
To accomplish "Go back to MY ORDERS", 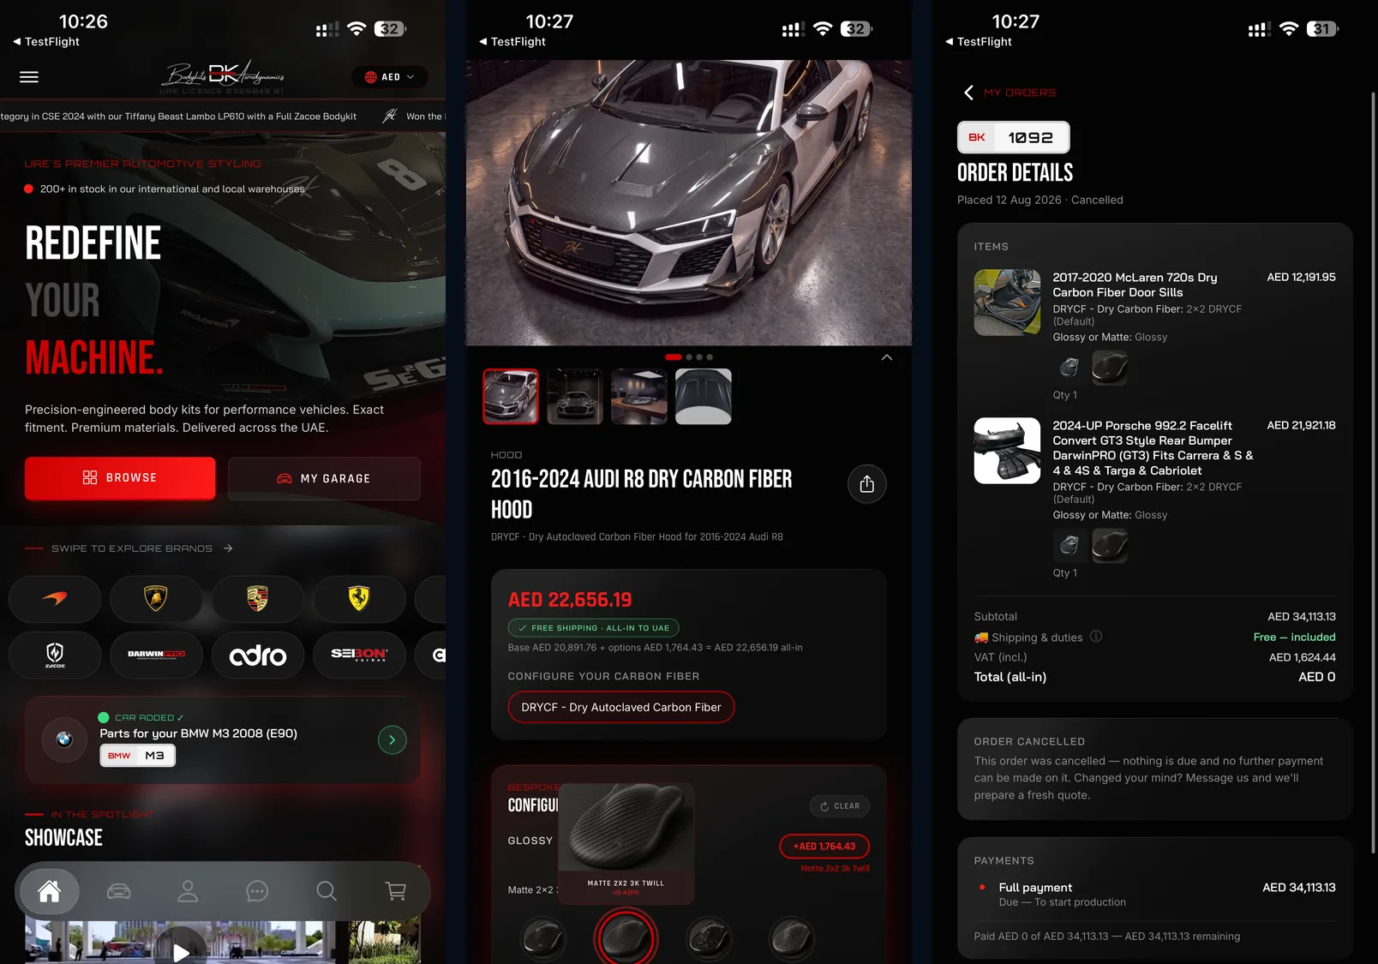I will pos(1010,93).
